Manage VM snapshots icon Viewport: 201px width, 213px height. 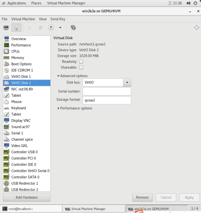[73, 27]
